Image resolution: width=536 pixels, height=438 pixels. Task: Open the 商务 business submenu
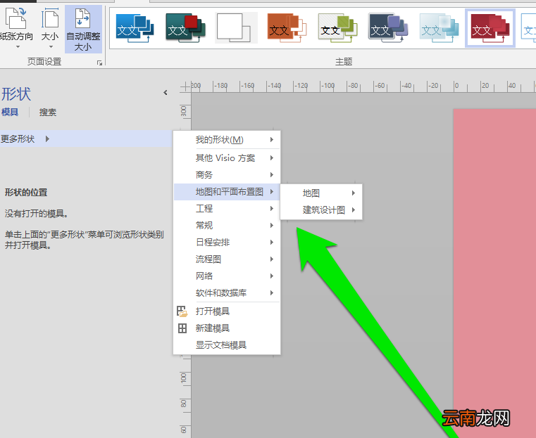pyautogui.click(x=227, y=174)
